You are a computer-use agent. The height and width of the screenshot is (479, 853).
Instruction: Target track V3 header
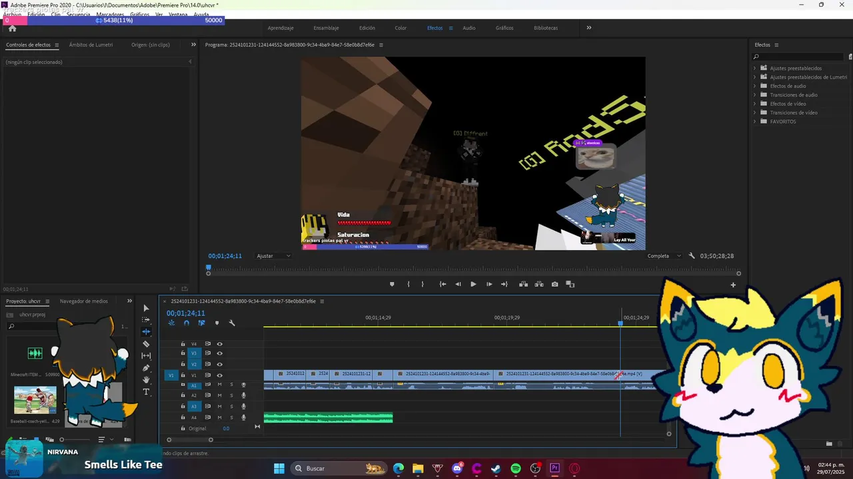point(194,353)
